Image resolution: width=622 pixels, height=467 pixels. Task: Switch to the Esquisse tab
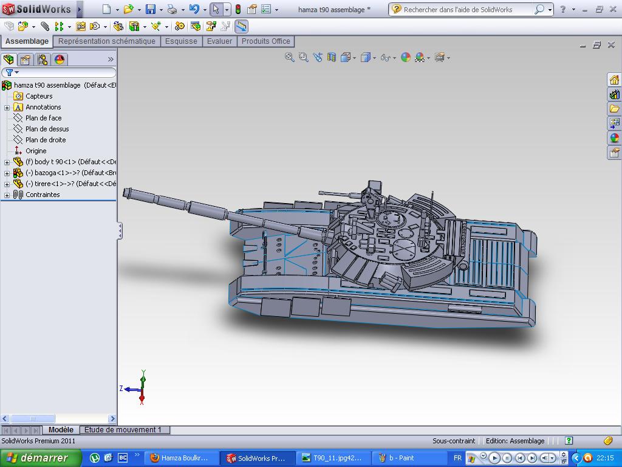tap(181, 41)
